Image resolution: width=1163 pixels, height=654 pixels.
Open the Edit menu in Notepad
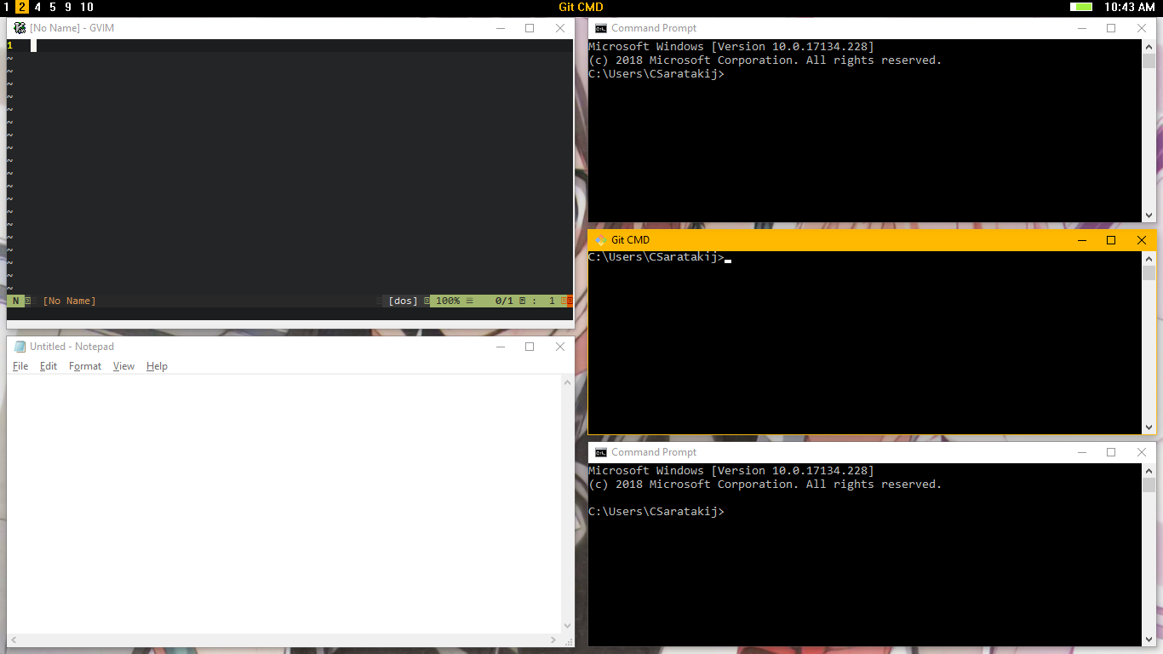[49, 366]
